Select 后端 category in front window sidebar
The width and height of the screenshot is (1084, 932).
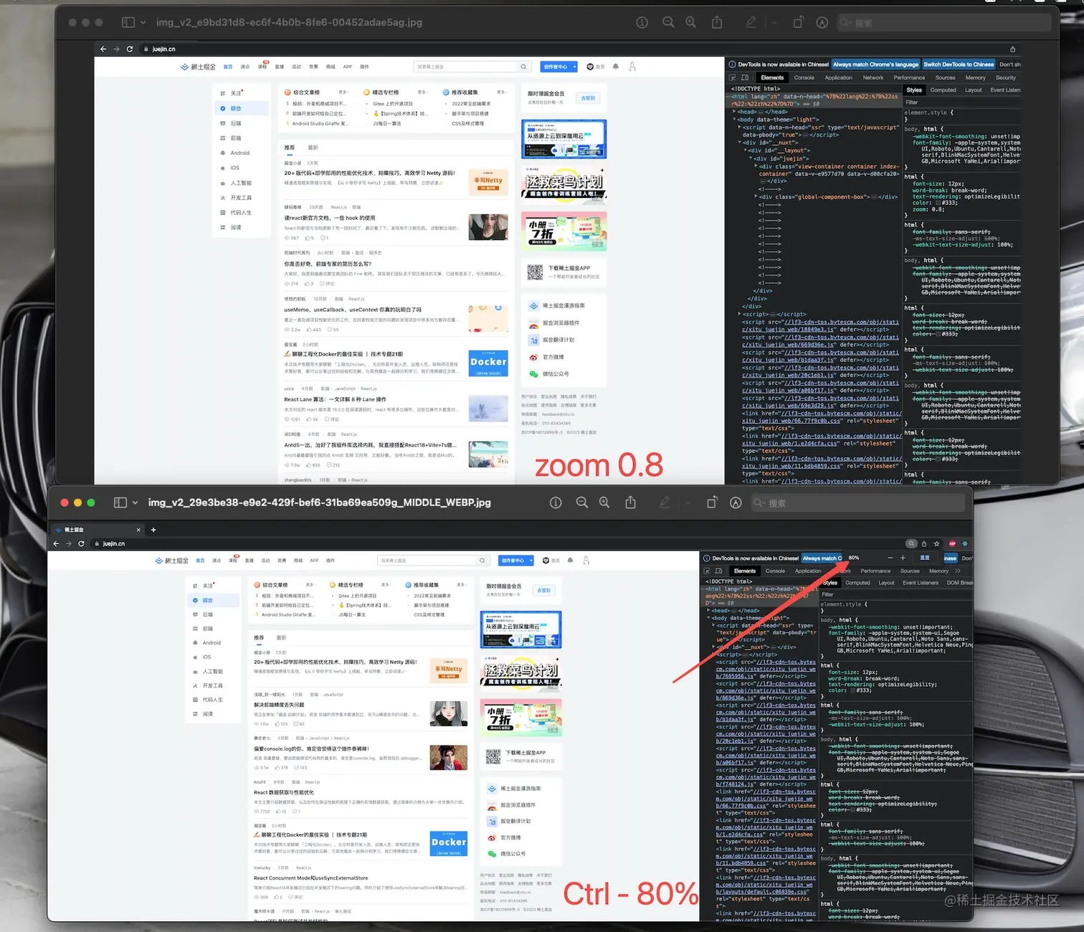(208, 614)
